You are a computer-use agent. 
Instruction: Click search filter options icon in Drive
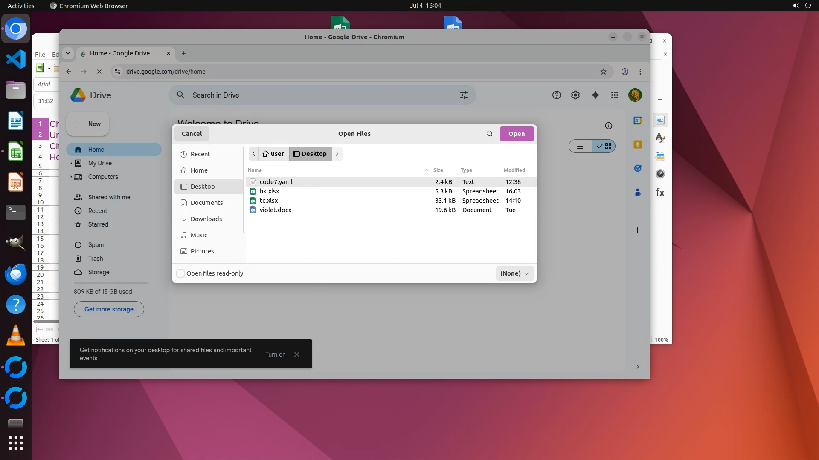[x=464, y=95]
